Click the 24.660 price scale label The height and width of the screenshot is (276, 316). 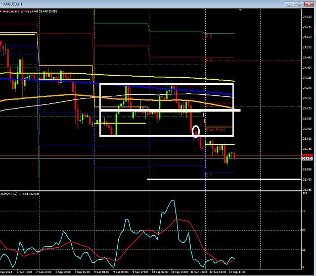307,37
